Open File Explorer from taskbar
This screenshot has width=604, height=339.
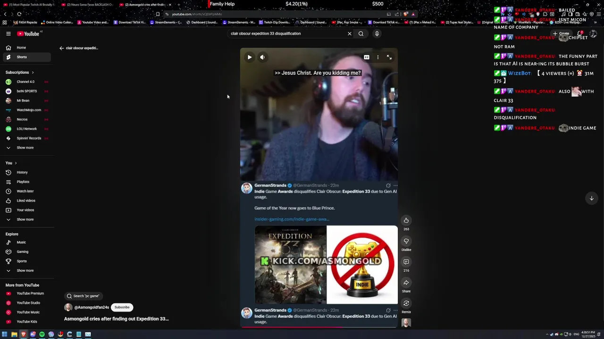(14, 334)
